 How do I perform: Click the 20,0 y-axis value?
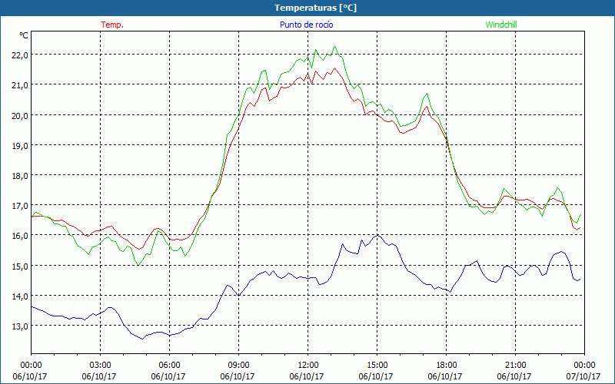(x=20, y=116)
